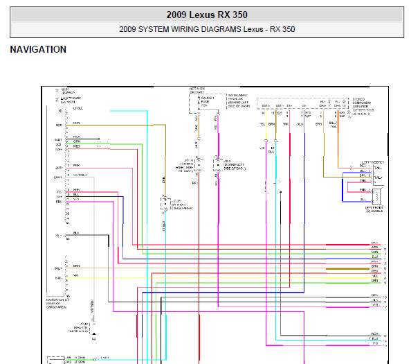Image resolution: width=420 pixels, height=364 pixels.
Task: Click the '2009 Lexus RX 350' title
Action: pos(207,15)
